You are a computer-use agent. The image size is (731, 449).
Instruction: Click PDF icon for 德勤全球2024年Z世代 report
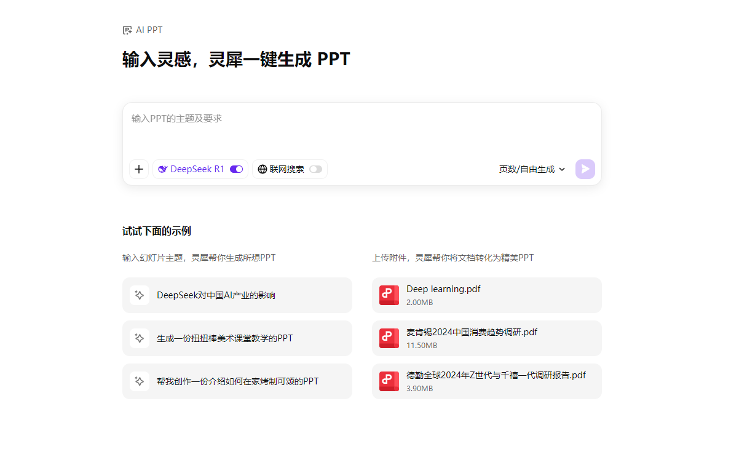point(389,381)
